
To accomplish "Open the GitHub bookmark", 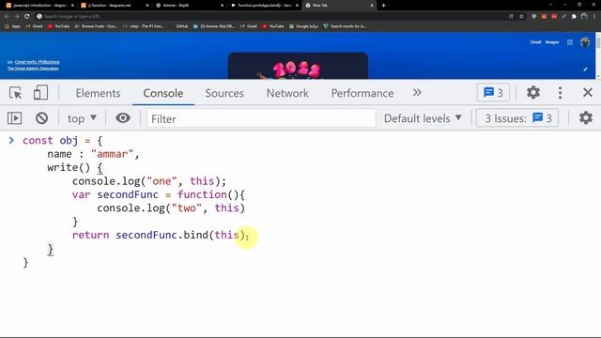I will (x=178, y=26).
